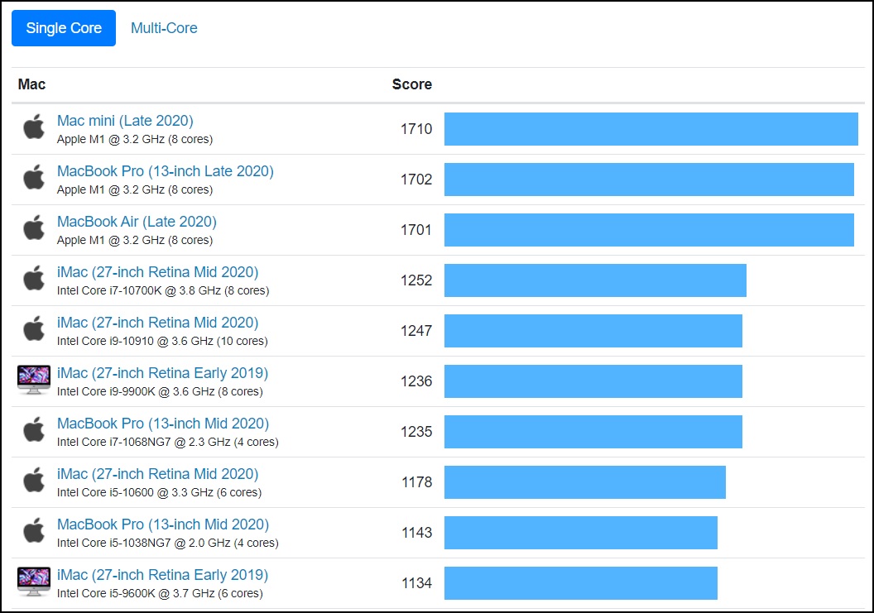The height and width of the screenshot is (613, 874).
Task: Open iMac Early 2019 link with i9-9900K
Action: [162, 373]
